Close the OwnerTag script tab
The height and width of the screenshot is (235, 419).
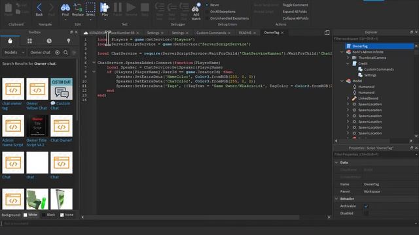point(282,33)
